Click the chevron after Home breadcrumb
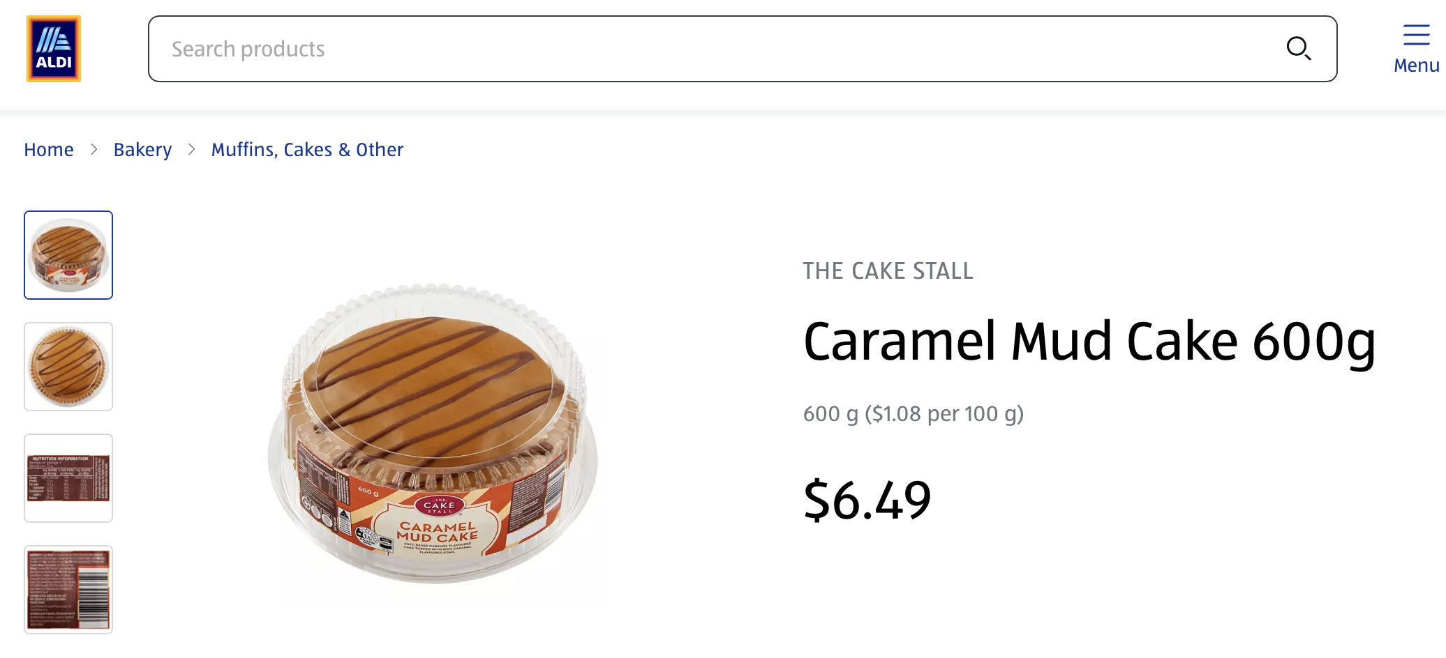Viewport: 1446px width, 658px height. pyautogui.click(x=94, y=150)
